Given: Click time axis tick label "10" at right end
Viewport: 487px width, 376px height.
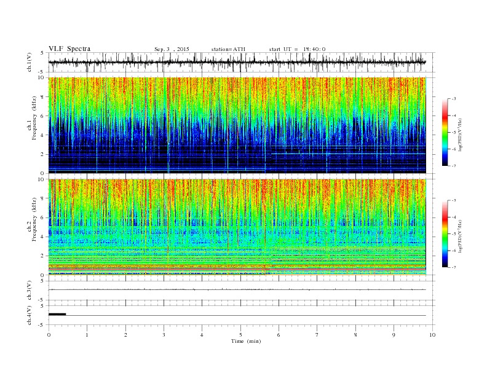Looking at the screenshot, I should pyautogui.click(x=432, y=335).
